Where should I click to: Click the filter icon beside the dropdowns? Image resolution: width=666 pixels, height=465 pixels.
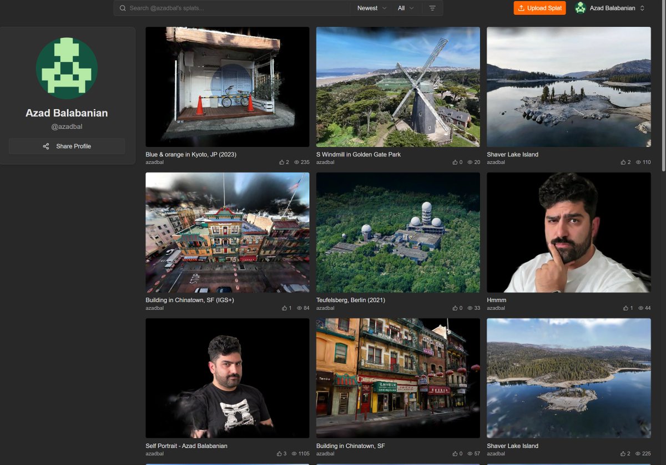coord(432,8)
